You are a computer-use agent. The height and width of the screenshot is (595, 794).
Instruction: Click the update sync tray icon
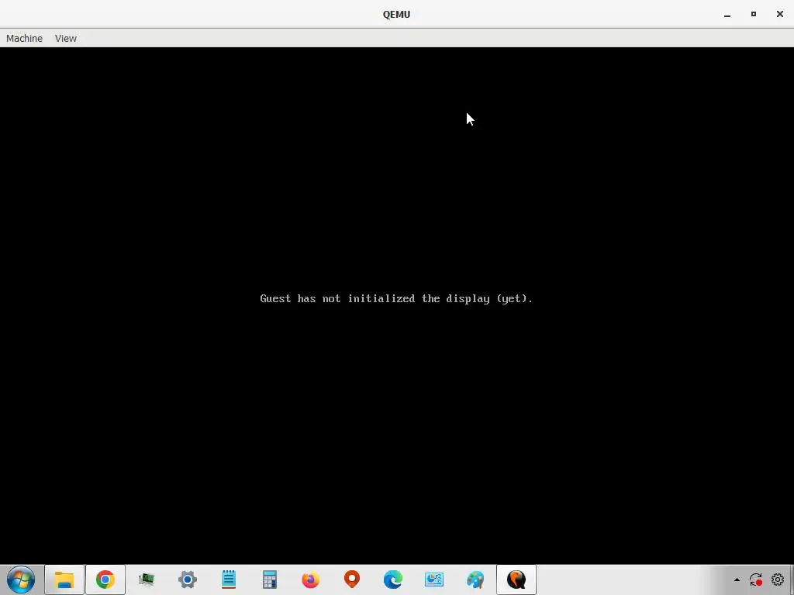[x=756, y=580]
